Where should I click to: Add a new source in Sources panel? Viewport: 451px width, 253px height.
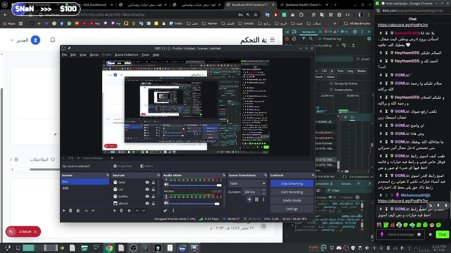point(115,210)
